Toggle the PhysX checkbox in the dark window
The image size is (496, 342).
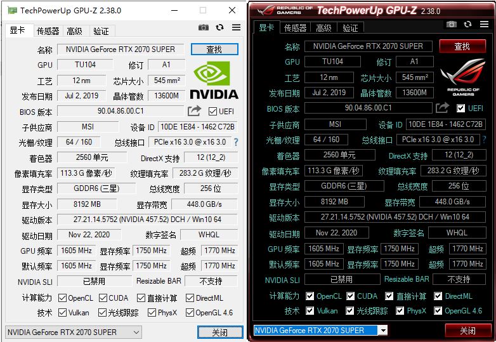[x=400, y=311]
